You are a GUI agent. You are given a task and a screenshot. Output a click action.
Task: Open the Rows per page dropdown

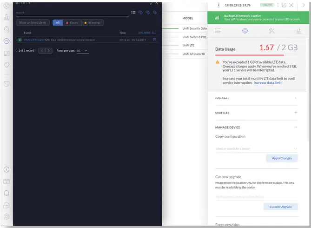pyautogui.click(x=82, y=50)
